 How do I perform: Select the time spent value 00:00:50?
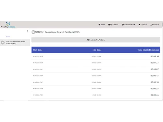(x=155, y=82)
